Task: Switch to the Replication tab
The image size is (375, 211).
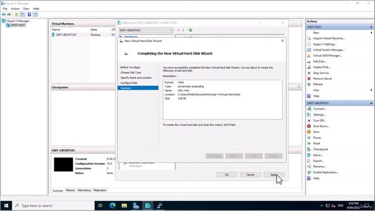Action: (100, 190)
